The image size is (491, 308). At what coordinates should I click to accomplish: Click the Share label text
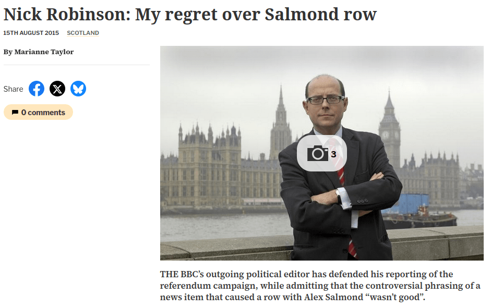(13, 89)
